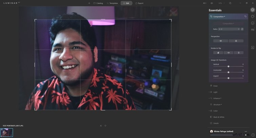Open the zoom percentage dropdown
Viewport: 256px width, 138px height.
221,3
